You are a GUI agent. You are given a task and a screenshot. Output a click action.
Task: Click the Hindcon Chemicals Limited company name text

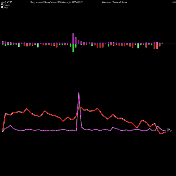point(114,2)
